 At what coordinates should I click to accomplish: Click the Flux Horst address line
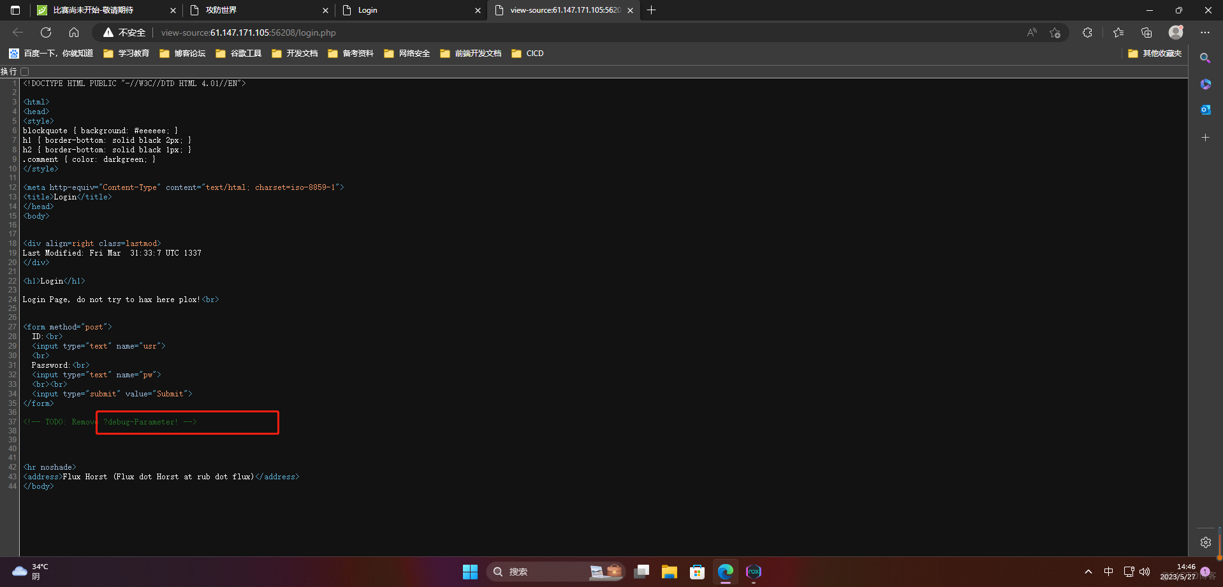161,477
